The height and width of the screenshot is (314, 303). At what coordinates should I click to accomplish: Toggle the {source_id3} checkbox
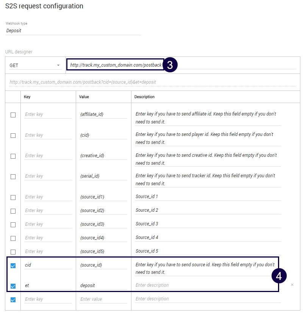(x=13, y=225)
